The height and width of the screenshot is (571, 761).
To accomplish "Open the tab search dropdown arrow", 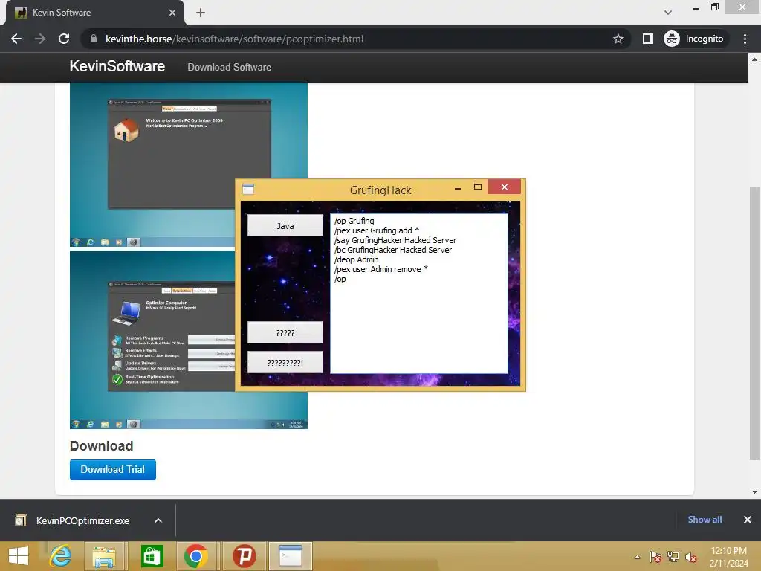I will pos(668,13).
